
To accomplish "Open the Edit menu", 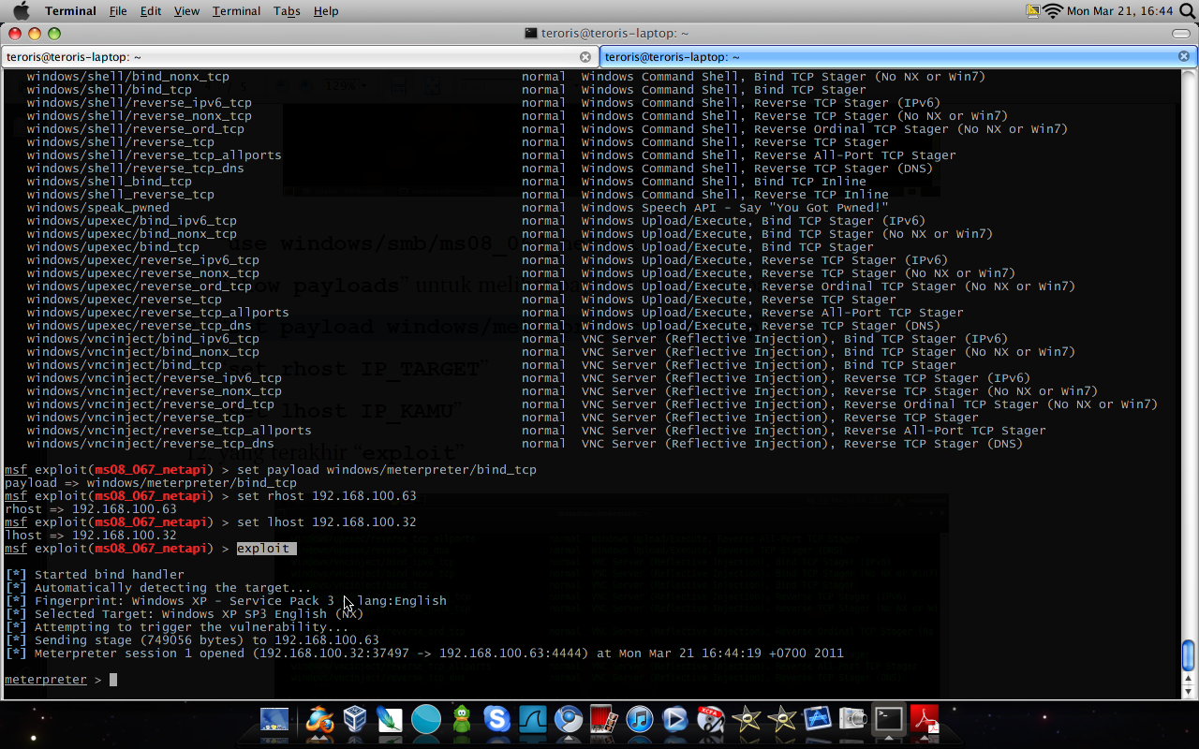I will point(151,11).
